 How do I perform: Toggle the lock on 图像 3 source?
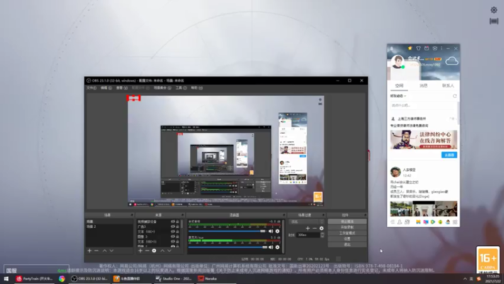point(178,236)
